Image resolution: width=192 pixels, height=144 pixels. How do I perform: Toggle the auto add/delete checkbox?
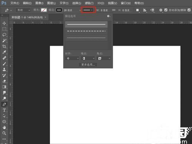click(x=166, y=10)
